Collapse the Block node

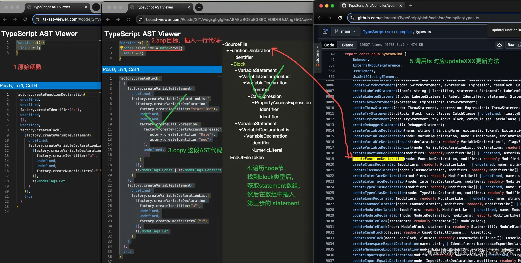click(232, 64)
